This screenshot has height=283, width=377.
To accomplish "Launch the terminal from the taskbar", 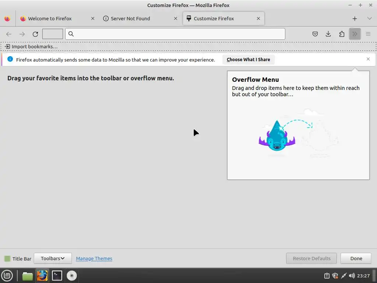I will click(57, 276).
